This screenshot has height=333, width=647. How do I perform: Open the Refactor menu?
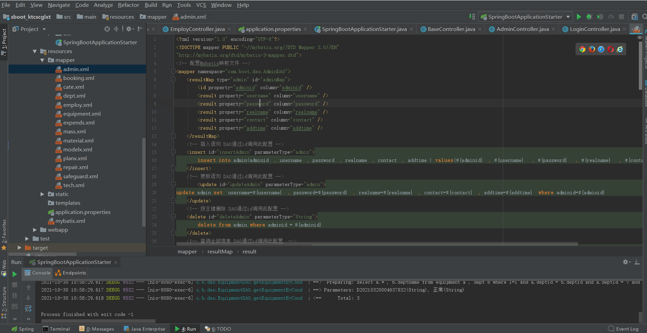coord(128,5)
